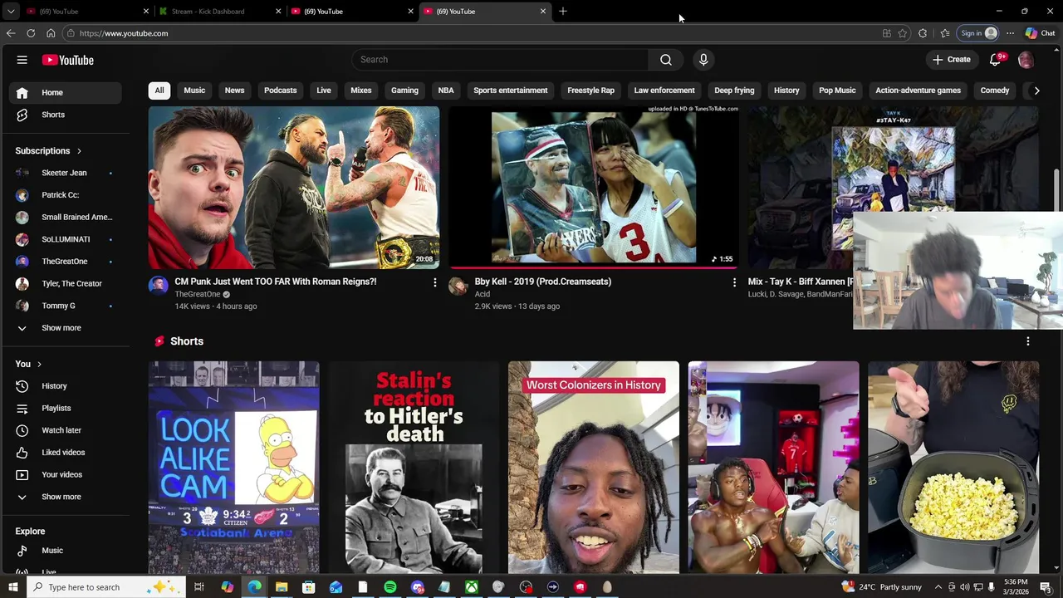This screenshot has height=598, width=1063.
Task: Switch to Stream - Kick Dashboard tab
Action: pyautogui.click(x=220, y=12)
